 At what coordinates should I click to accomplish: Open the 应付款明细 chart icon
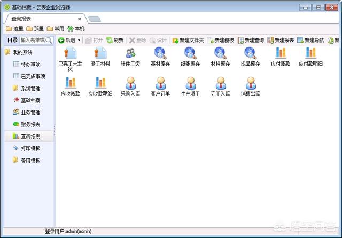(x=310, y=57)
